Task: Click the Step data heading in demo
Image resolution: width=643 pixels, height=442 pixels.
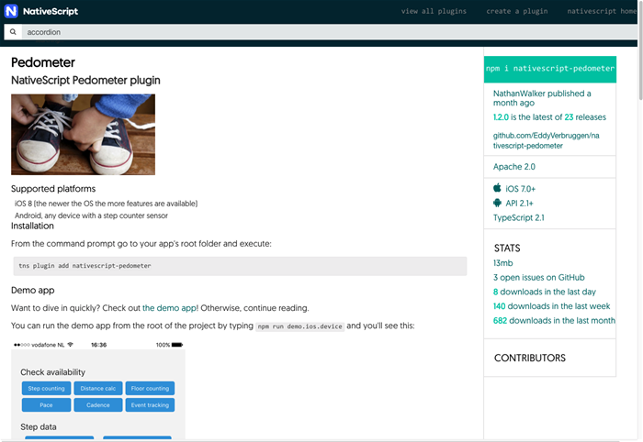Action: (39, 426)
